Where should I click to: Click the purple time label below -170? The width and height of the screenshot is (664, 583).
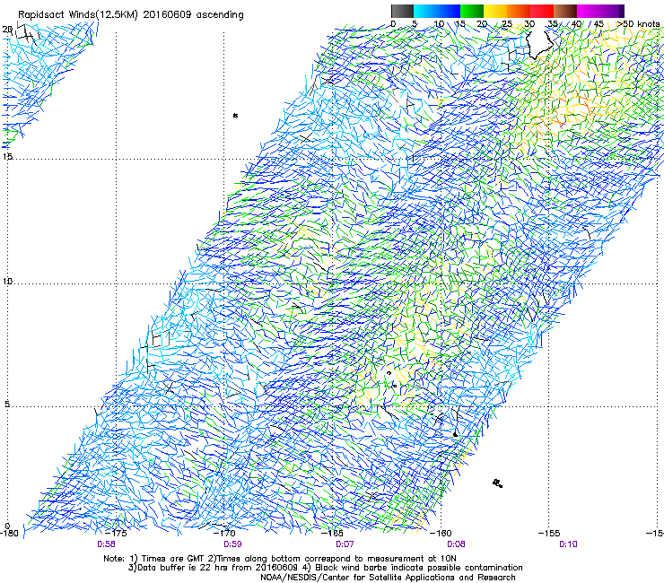click(x=233, y=544)
